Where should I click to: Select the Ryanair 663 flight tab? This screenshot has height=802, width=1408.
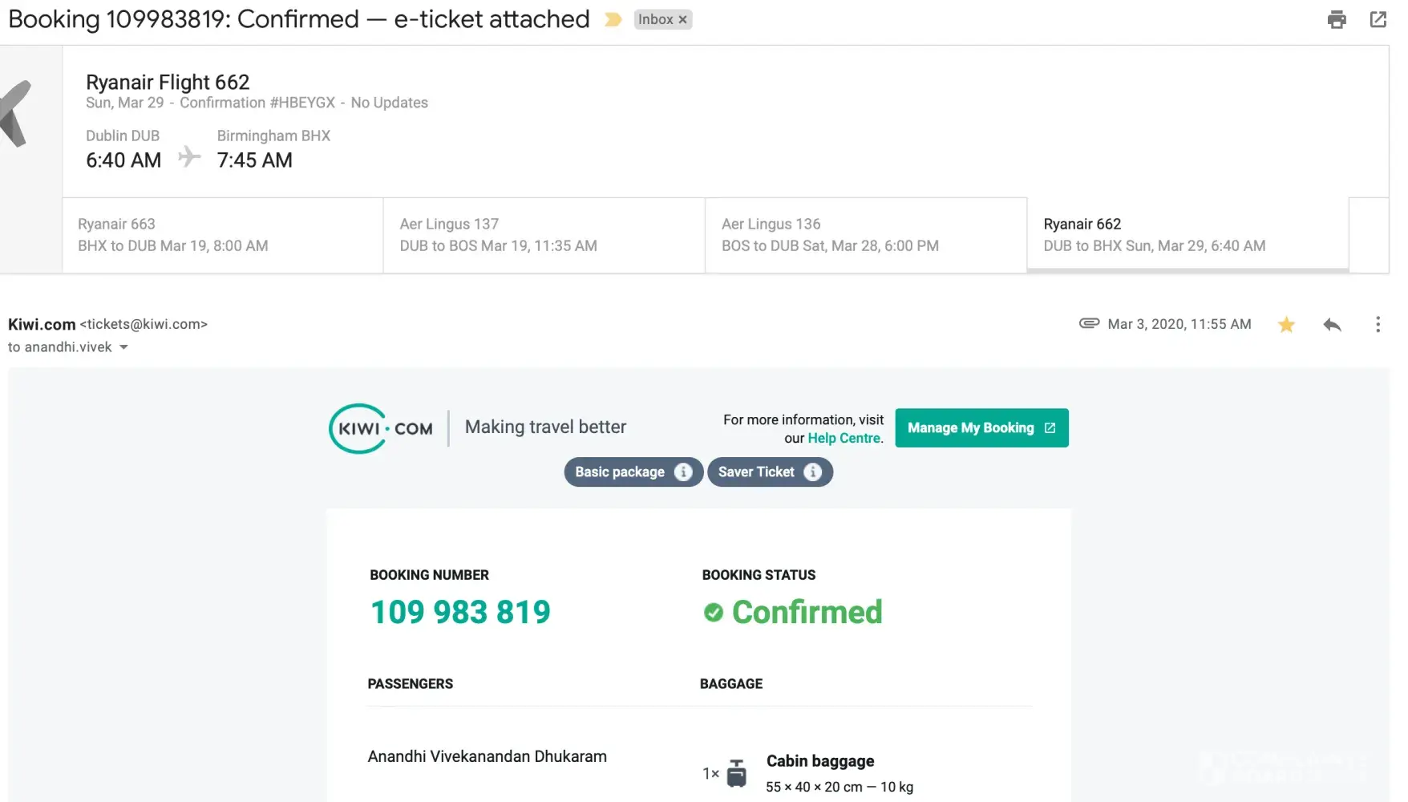222,235
